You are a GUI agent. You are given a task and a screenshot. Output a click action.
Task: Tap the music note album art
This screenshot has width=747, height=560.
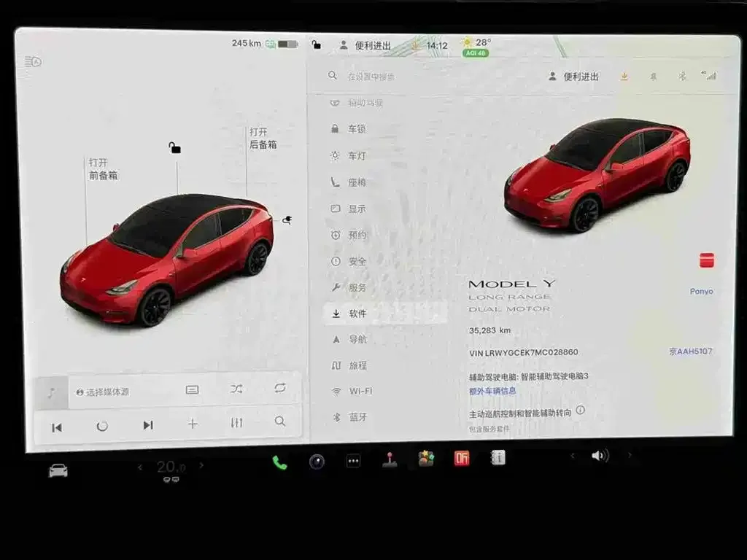52,392
